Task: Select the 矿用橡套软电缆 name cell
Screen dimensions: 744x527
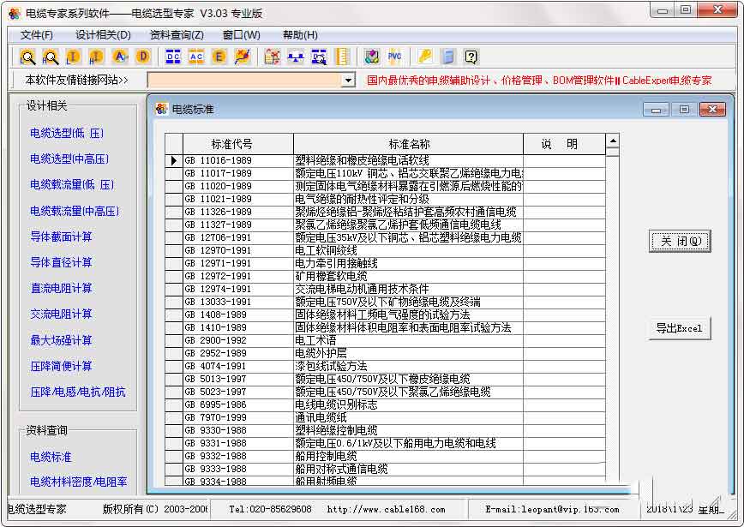Action: click(408, 276)
